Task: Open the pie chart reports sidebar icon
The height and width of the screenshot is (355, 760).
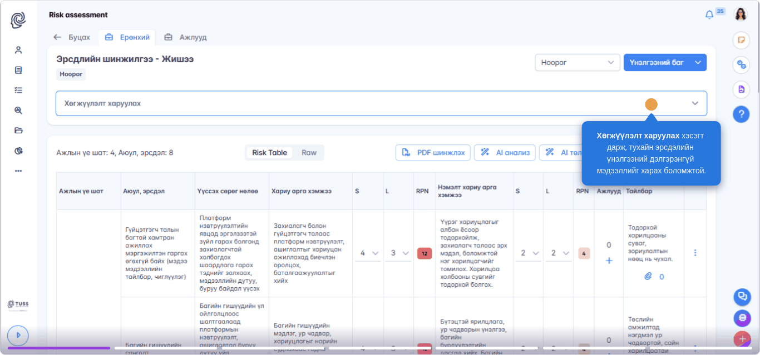Action: [18, 151]
